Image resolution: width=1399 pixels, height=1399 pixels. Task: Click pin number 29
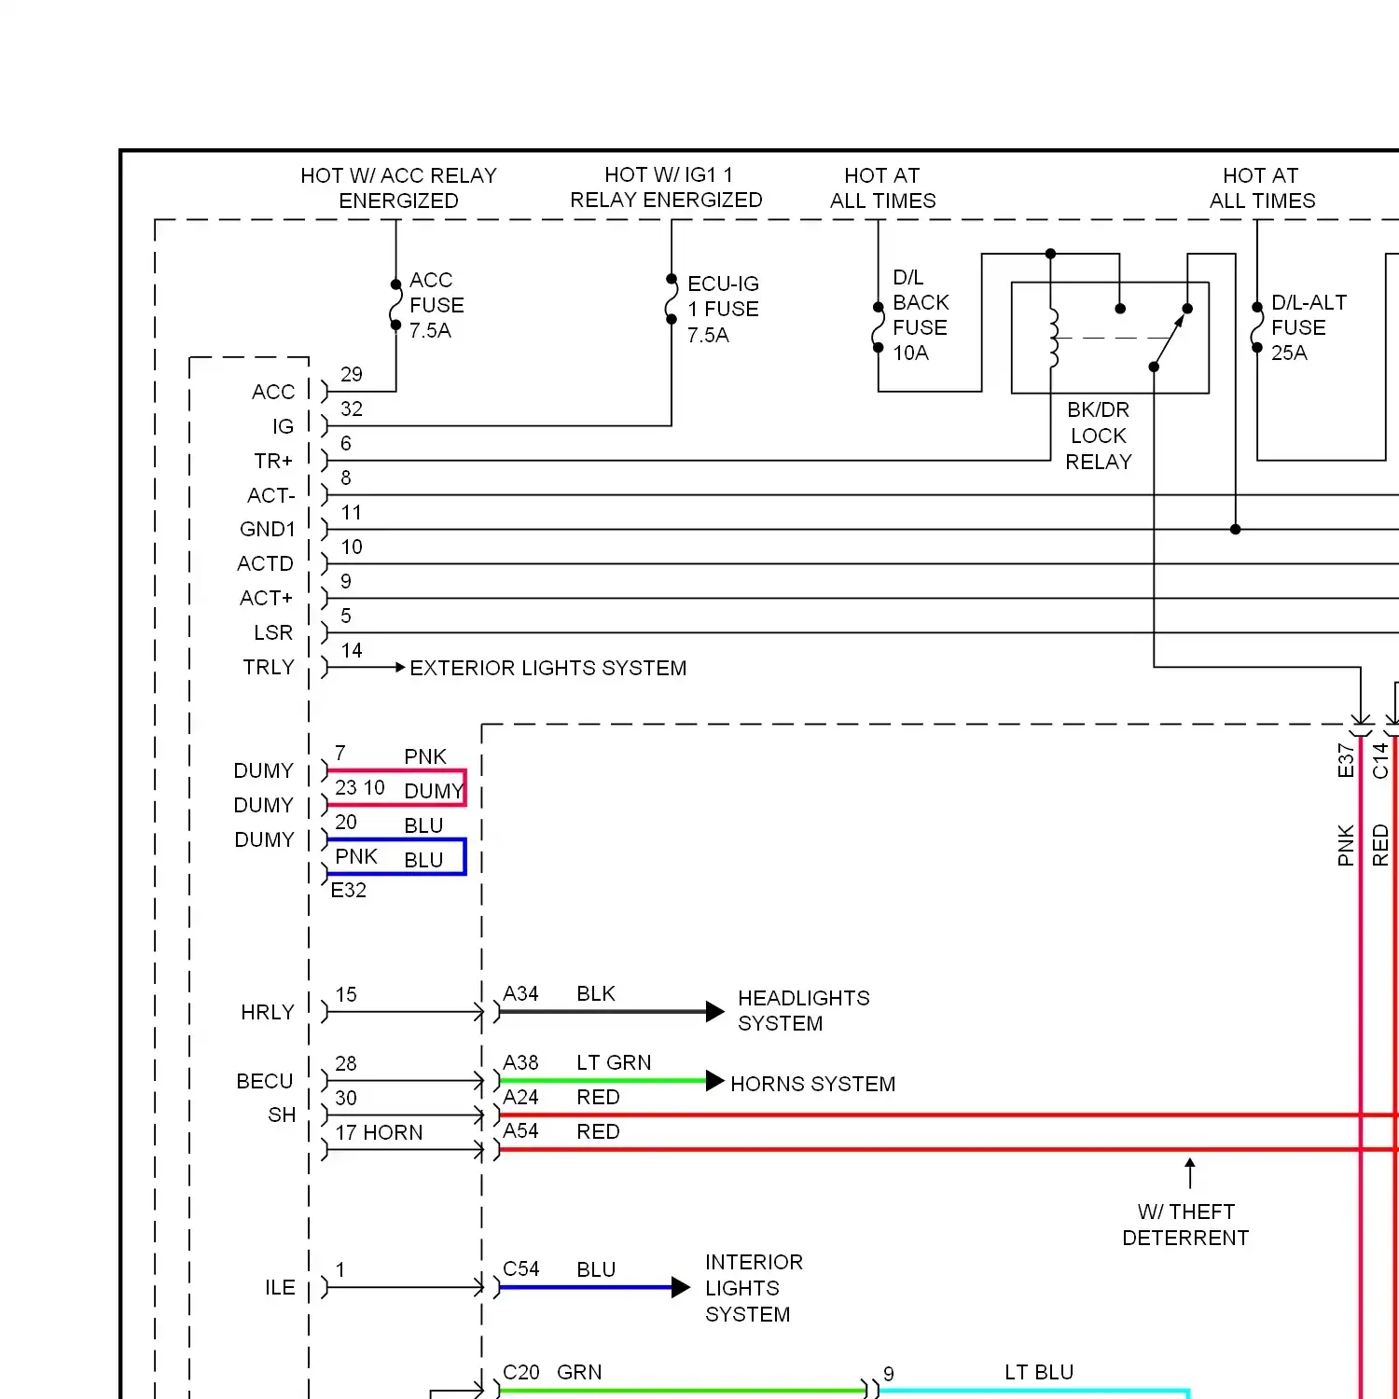tap(352, 374)
